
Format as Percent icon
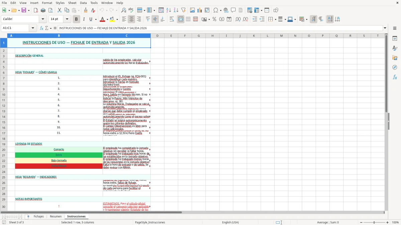pos(214,19)
